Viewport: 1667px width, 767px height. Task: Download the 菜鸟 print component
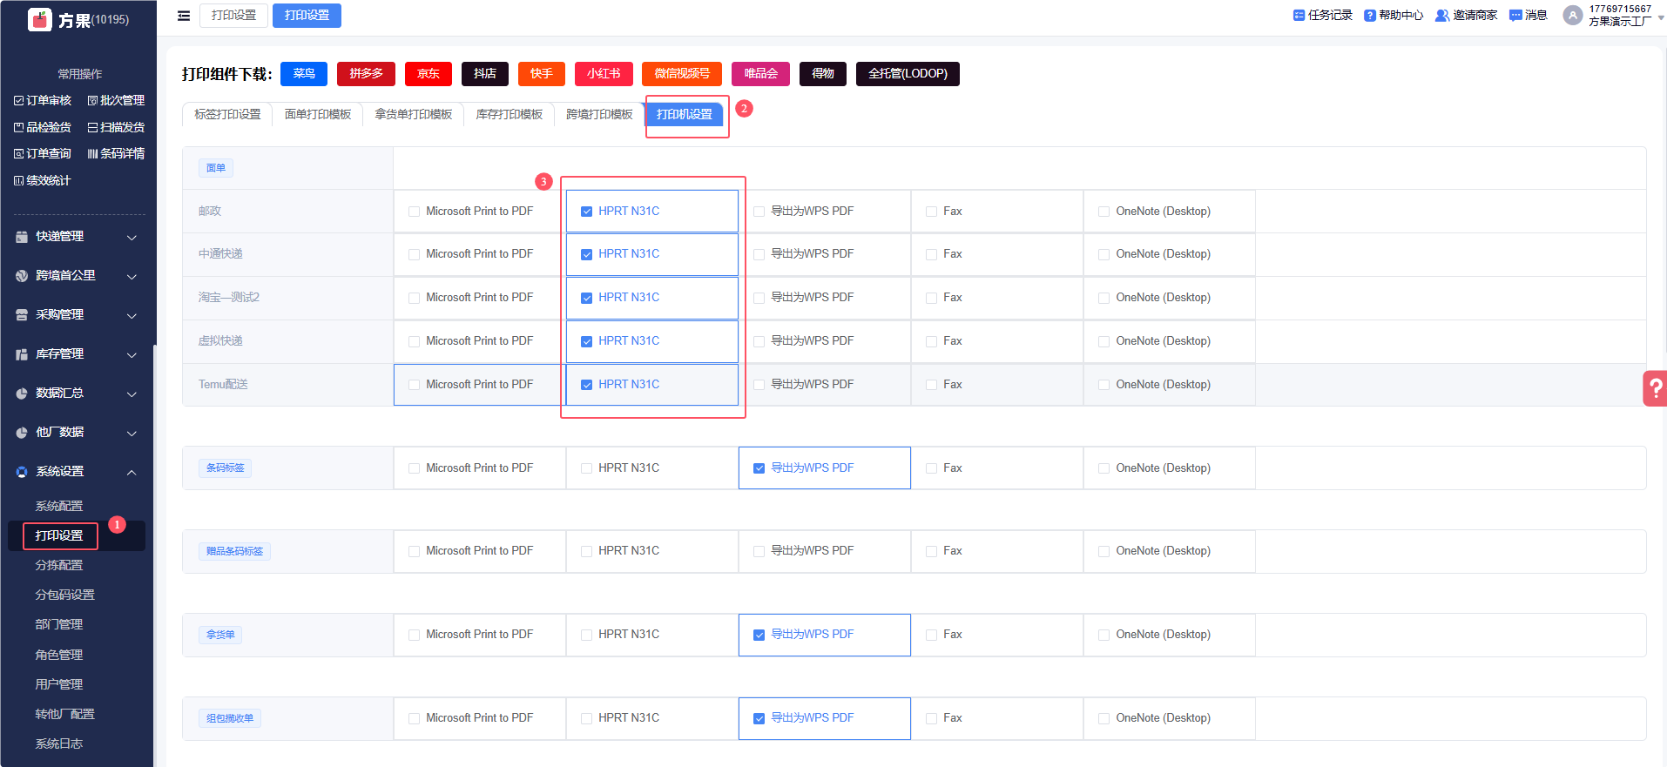click(x=304, y=74)
